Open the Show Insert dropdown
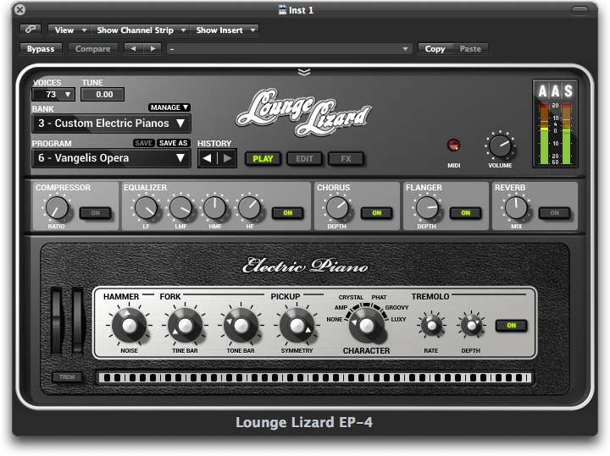This screenshot has width=610, height=456. pos(225,30)
